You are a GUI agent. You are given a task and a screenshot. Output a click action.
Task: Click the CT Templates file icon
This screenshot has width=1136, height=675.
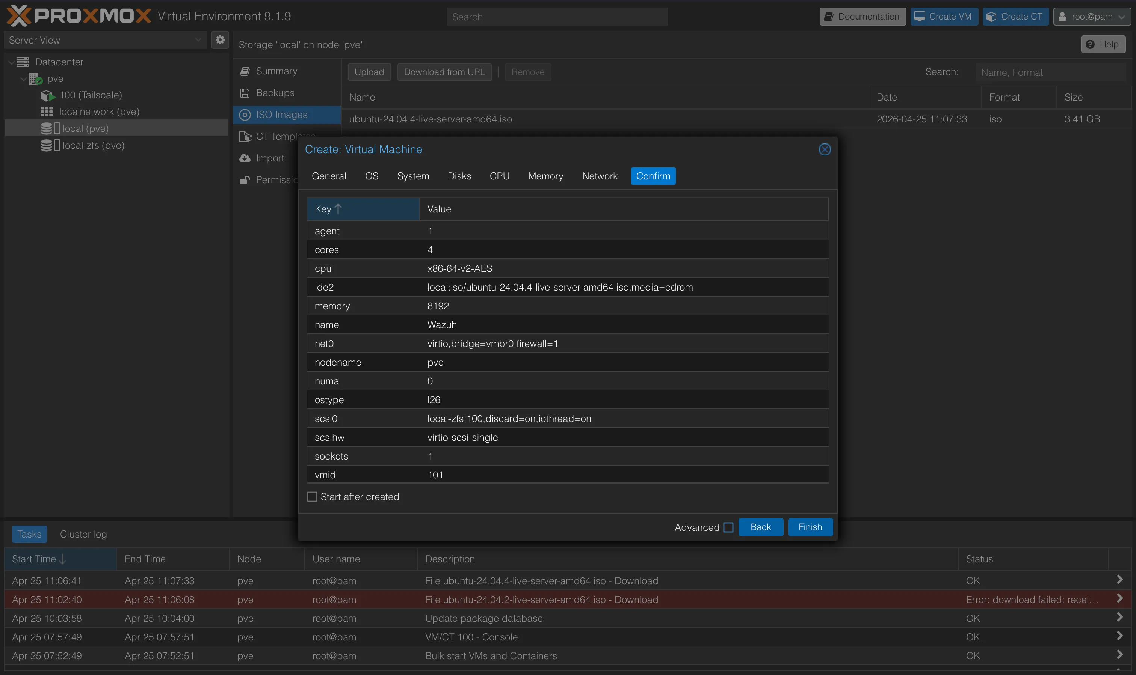click(x=245, y=136)
